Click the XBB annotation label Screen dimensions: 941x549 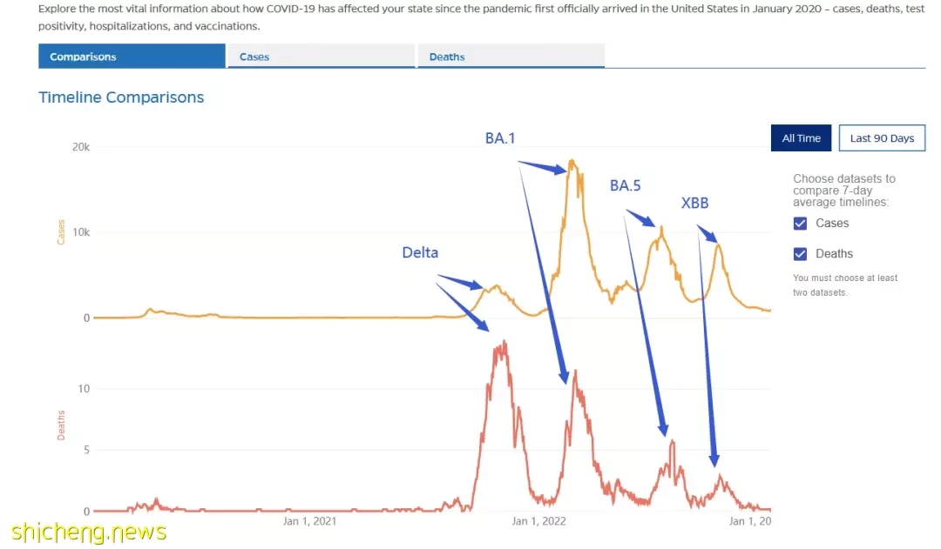tap(695, 204)
